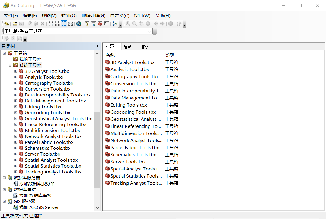Click the Disconnect From Folder icon
This screenshot has width=326, height=219.
click(21, 24)
